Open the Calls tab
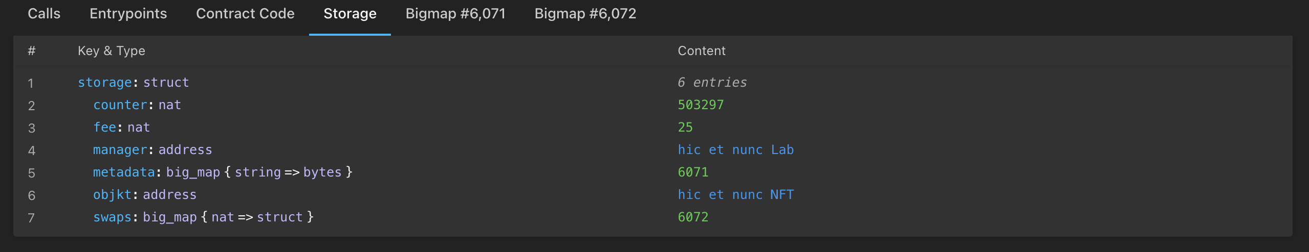The width and height of the screenshot is (1309, 252). [44, 14]
